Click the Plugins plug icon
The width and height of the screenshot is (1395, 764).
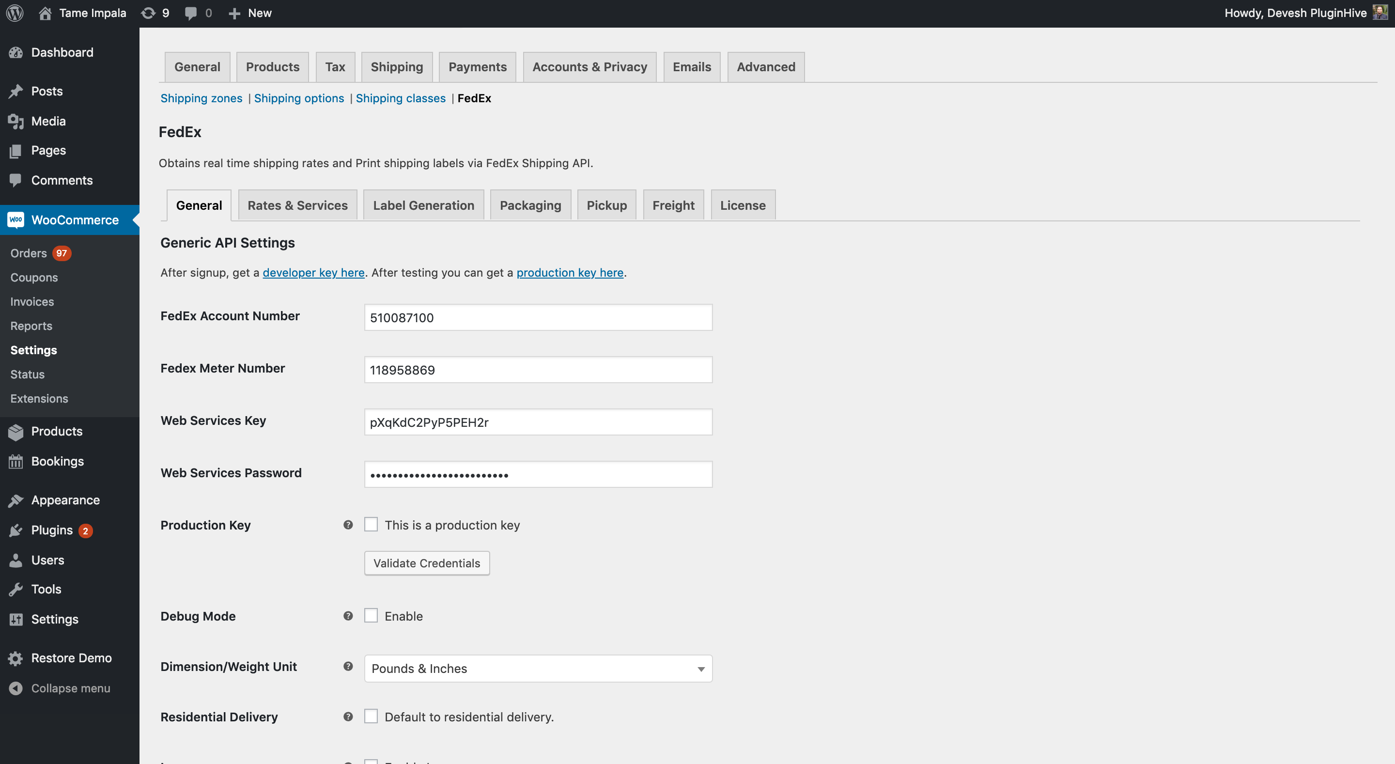15,530
